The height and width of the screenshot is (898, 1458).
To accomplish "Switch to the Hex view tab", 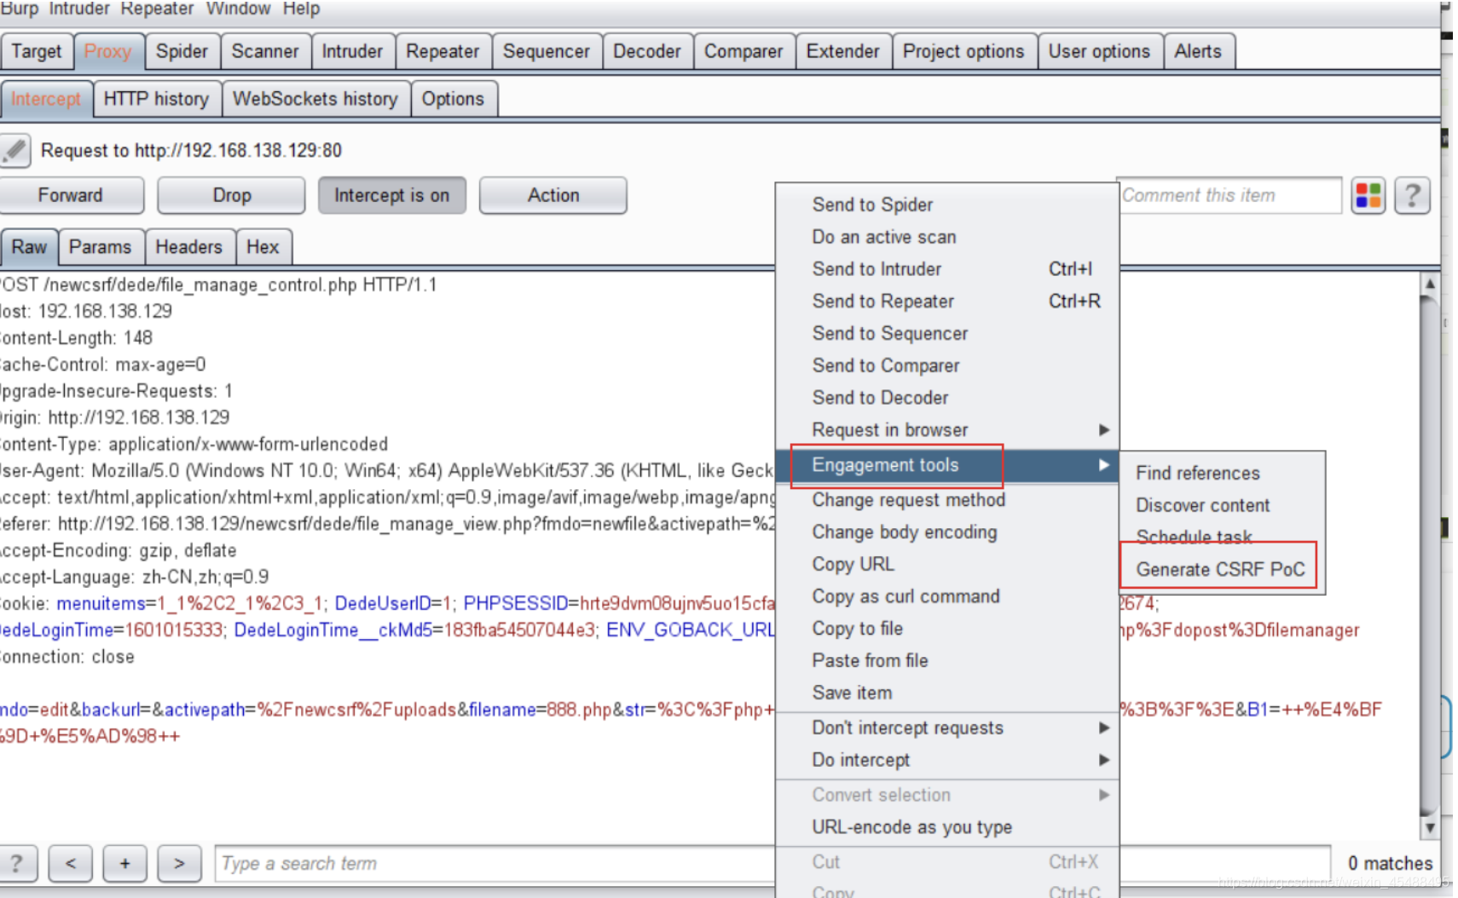I will (263, 247).
